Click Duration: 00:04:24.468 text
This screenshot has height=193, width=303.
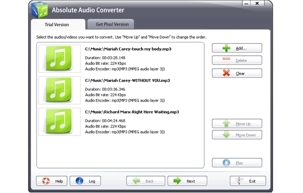tap(105, 121)
